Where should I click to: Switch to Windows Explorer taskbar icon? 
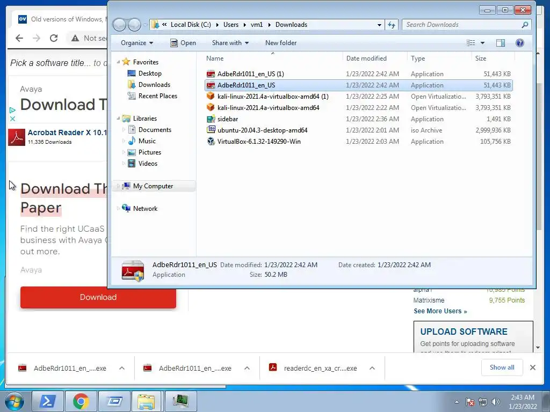(x=146, y=401)
